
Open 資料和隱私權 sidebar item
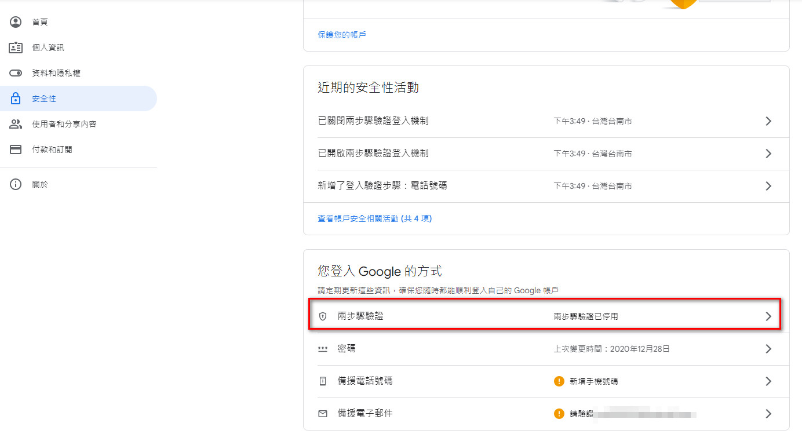point(78,73)
